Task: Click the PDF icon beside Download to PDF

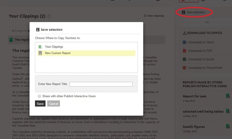Action: tap(185, 51)
